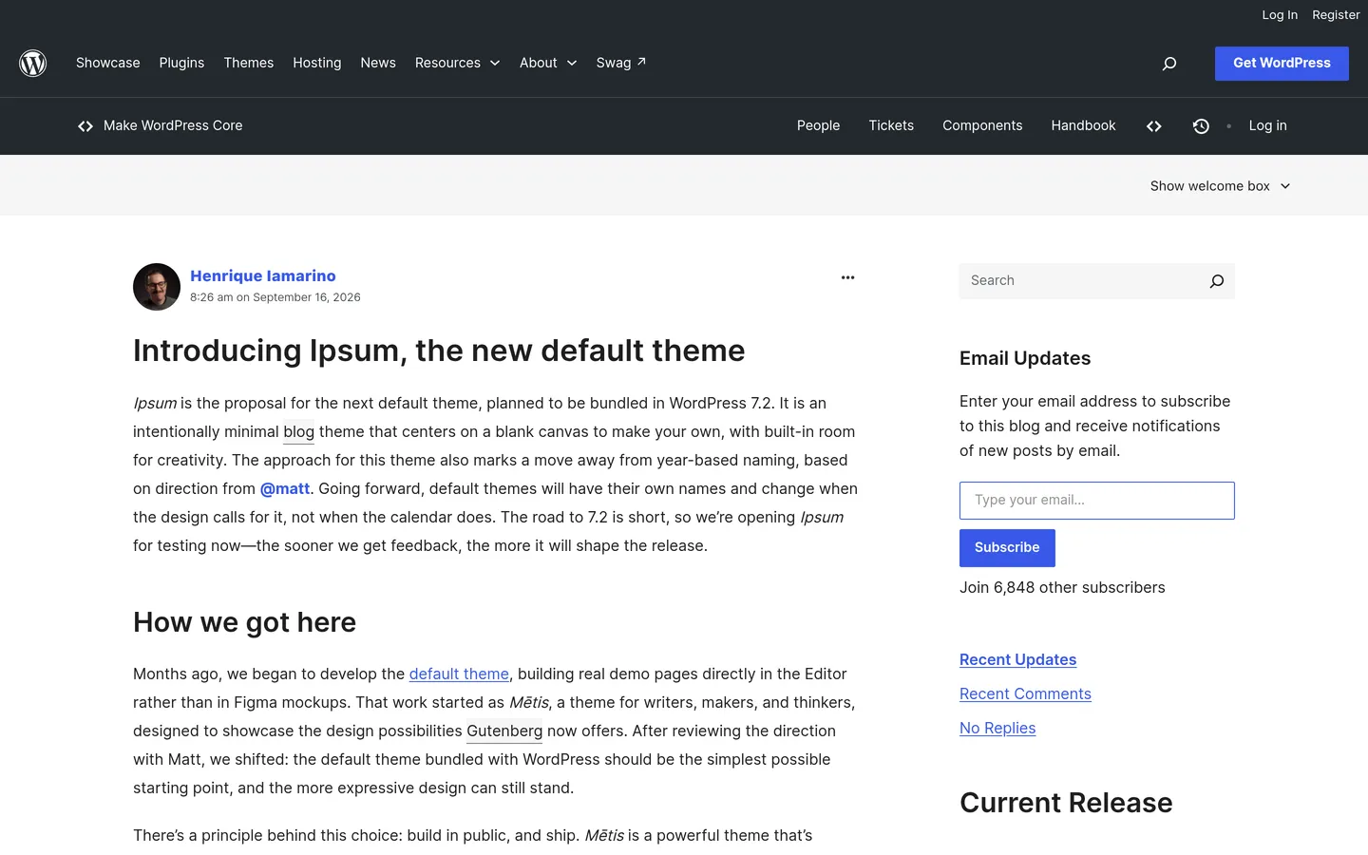
Task: Open the News menu item
Action: (378, 63)
